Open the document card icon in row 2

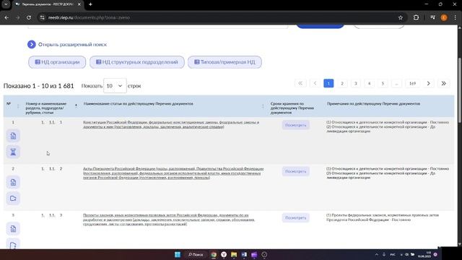click(13, 182)
